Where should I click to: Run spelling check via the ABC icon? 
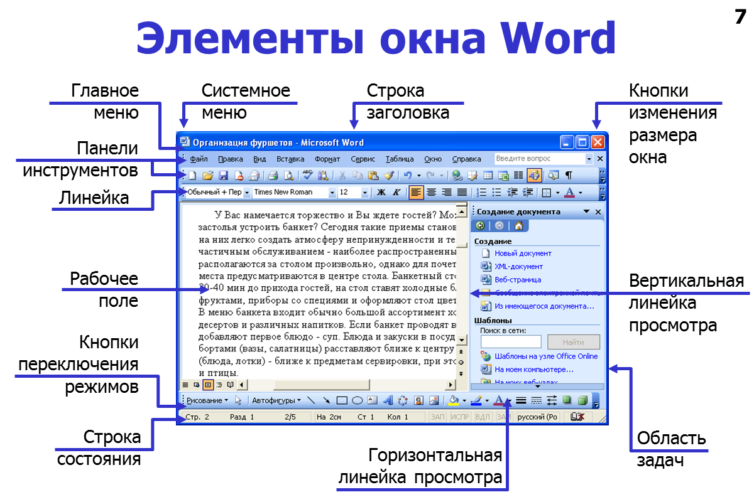pos(307,176)
